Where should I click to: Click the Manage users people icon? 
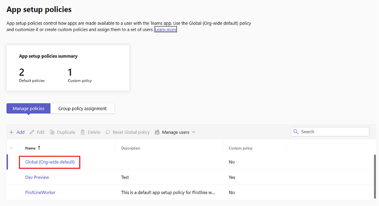tap(157, 132)
